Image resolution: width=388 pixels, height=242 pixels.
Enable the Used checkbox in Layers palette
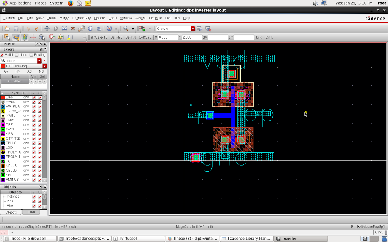[x=17, y=55]
